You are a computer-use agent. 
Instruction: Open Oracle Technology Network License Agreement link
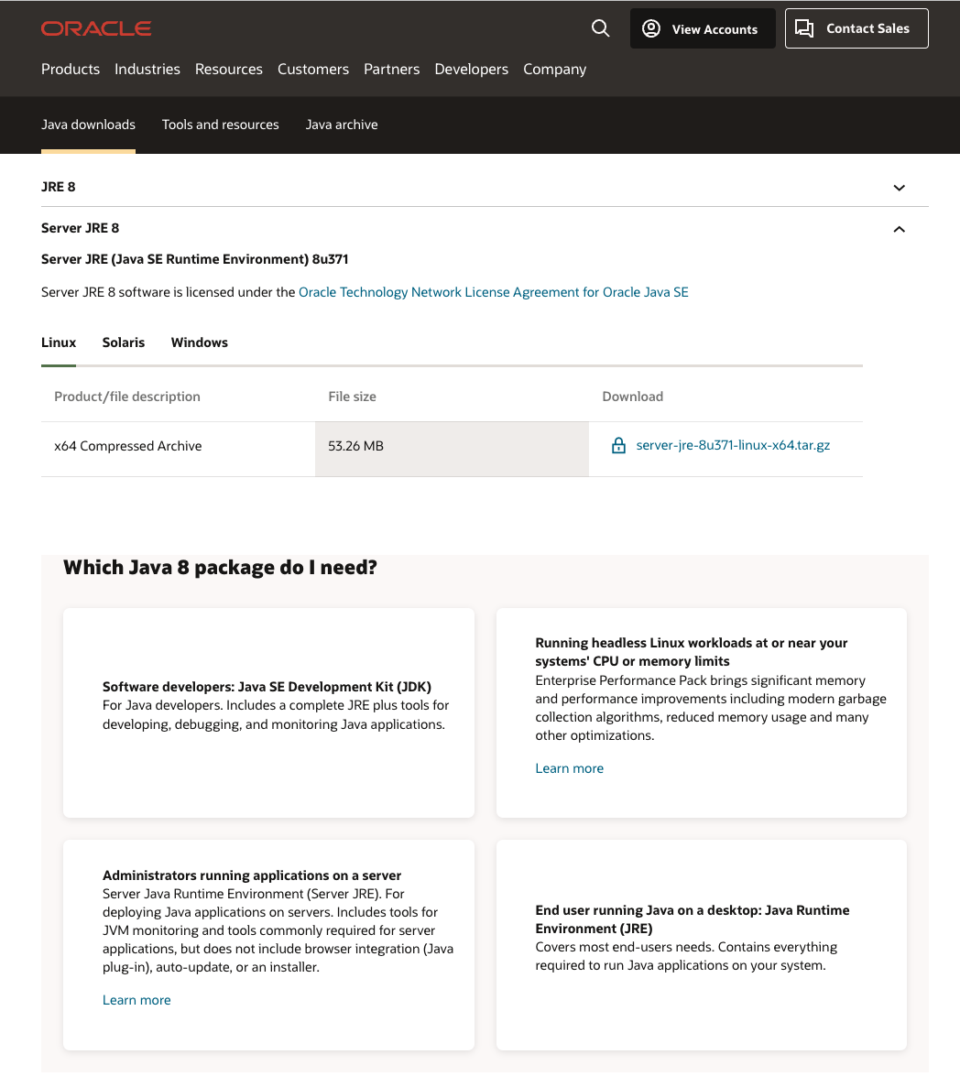493,292
